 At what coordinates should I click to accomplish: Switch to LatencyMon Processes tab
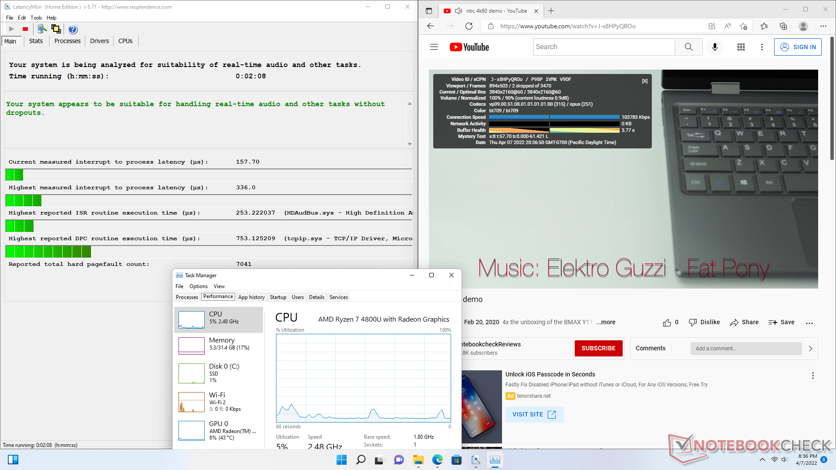click(x=67, y=41)
